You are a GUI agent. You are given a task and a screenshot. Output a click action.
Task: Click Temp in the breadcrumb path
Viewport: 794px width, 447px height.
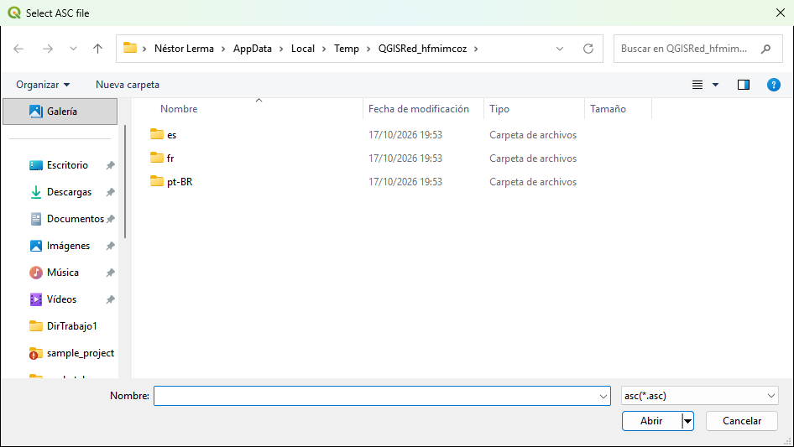coord(347,49)
